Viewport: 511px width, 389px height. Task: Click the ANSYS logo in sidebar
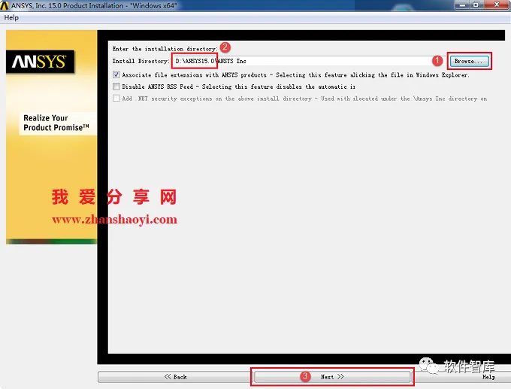point(40,62)
